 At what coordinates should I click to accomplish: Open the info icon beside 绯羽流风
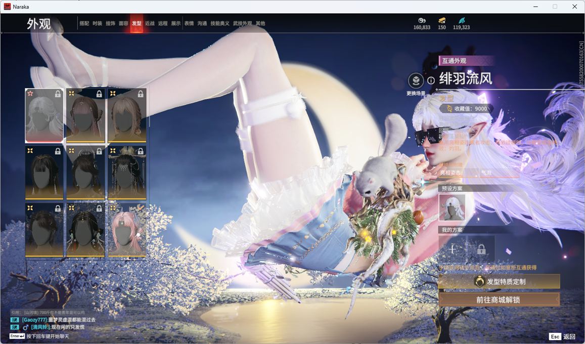pos(431,80)
